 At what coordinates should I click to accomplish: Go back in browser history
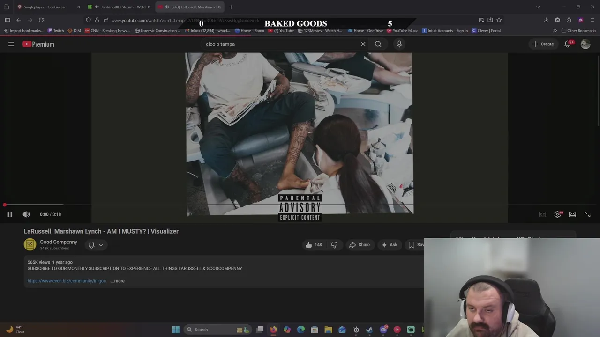19,20
